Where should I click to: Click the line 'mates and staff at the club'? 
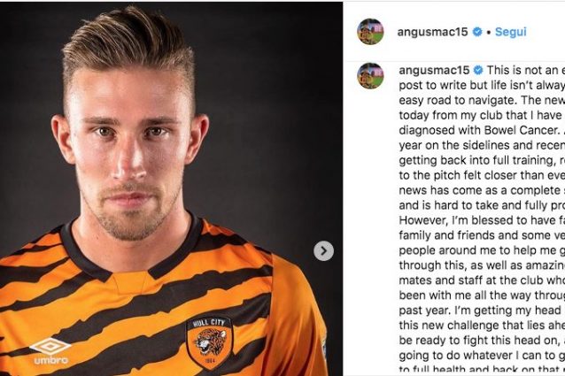pyautogui.click(x=482, y=280)
